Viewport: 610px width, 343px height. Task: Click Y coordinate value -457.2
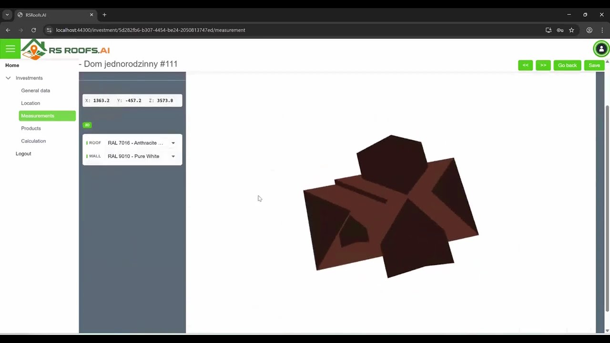click(133, 101)
